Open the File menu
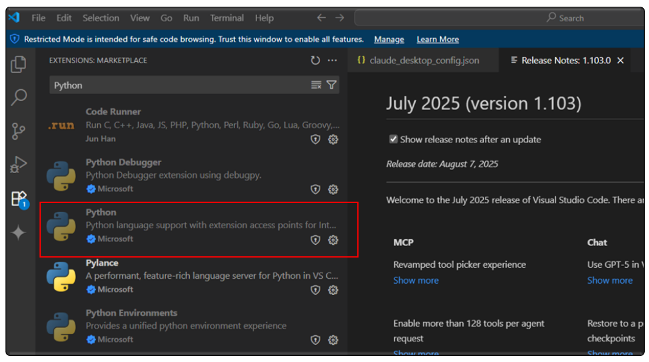Screen dimensions: 649x362 38,18
